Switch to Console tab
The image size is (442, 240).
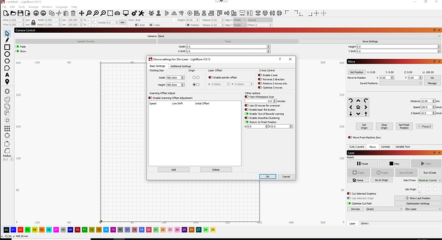pyautogui.click(x=385, y=147)
